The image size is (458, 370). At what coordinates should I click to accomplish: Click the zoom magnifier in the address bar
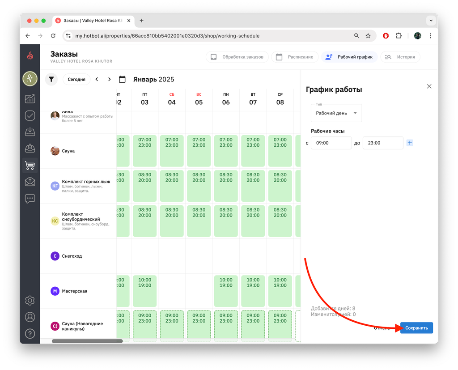[x=356, y=36]
